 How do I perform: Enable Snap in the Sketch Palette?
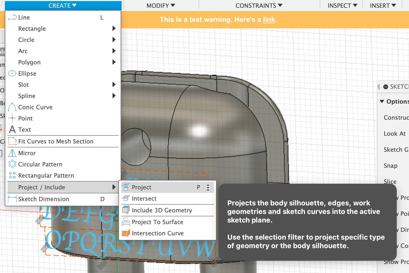pos(390,166)
